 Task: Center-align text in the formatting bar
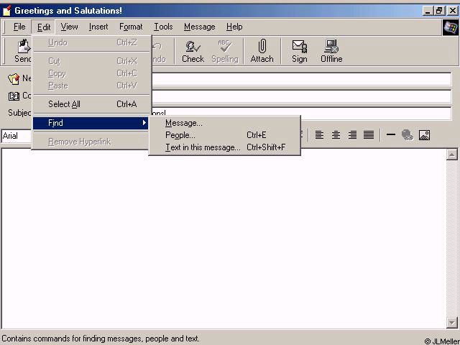(336, 135)
